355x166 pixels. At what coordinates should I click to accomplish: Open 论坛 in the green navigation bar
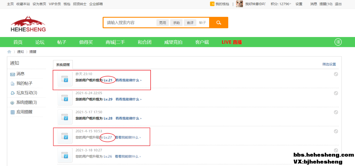click(x=40, y=42)
